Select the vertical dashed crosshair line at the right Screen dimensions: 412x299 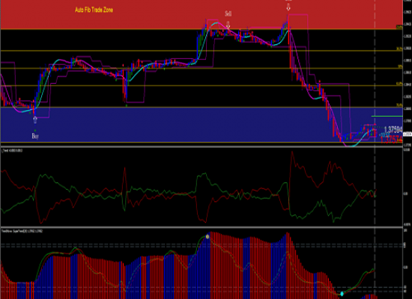[375, 149]
